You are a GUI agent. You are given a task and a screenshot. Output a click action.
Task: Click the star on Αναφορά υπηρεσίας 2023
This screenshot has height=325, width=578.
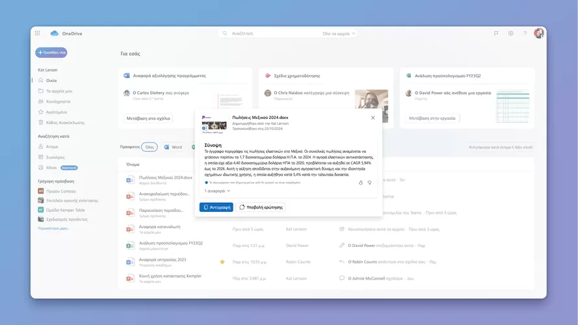point(222,262)
